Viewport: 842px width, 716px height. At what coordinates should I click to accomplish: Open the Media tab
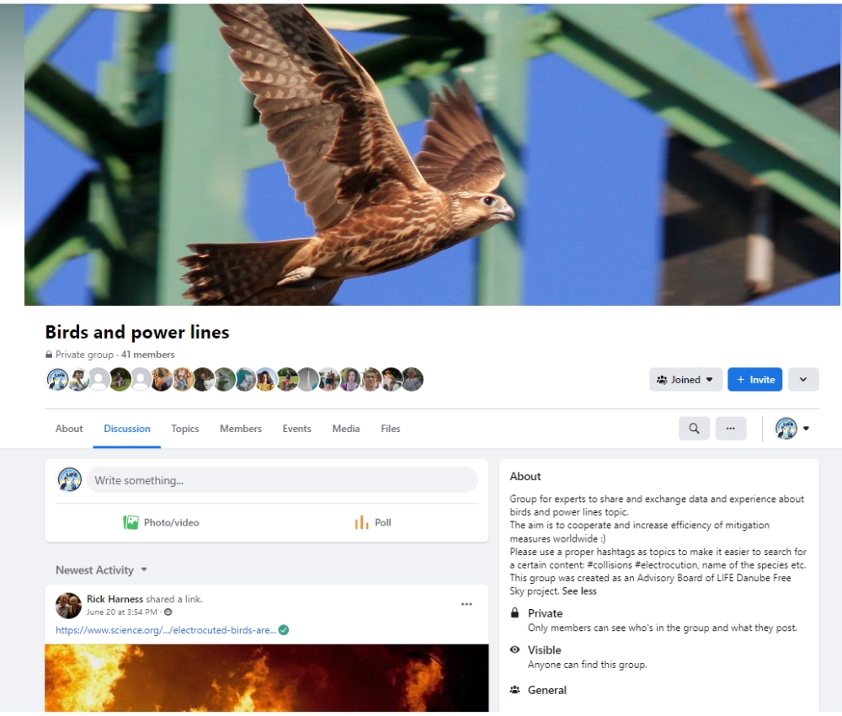[x=346, y=429]
